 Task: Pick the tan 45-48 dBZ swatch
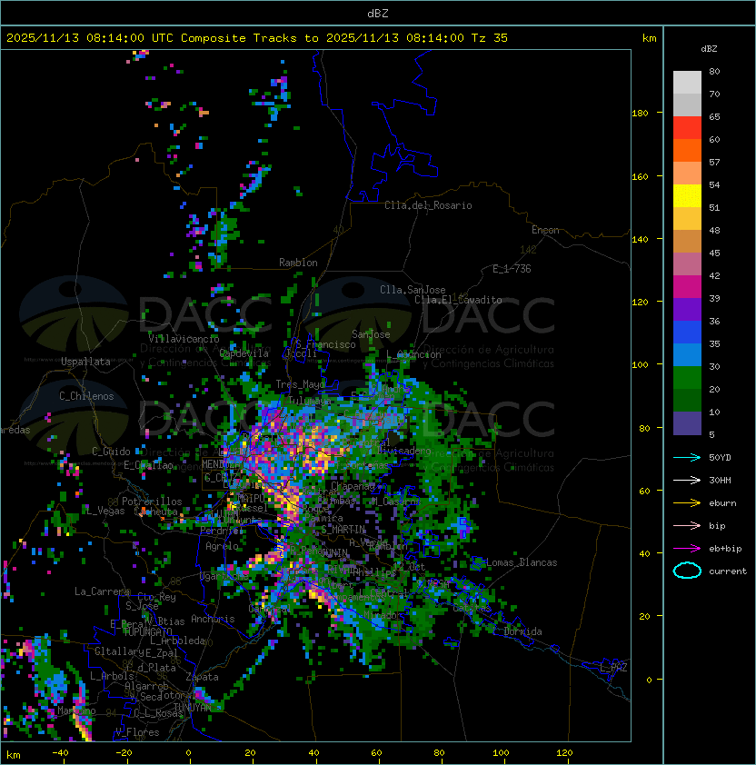point(687,242)
